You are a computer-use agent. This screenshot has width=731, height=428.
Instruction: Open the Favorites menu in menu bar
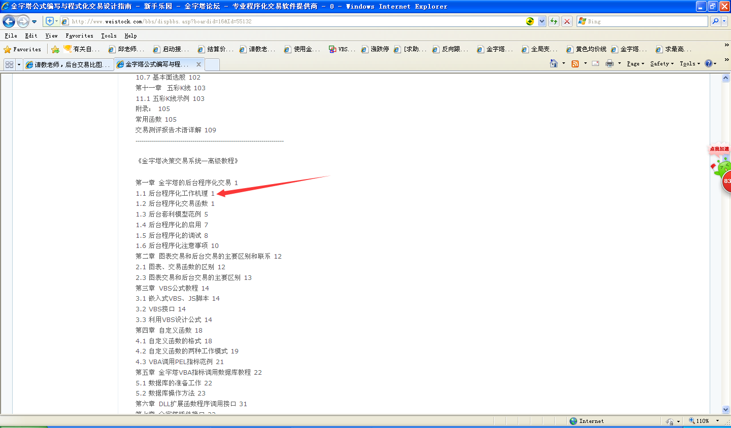(79, 35)
